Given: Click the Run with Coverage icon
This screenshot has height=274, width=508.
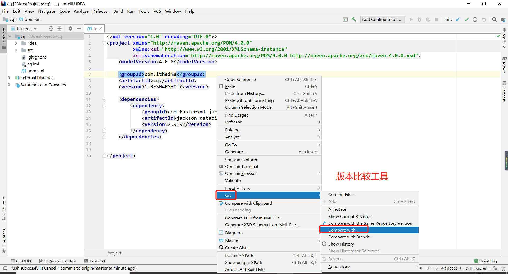Looking at the screenshot, I should 428,20.
